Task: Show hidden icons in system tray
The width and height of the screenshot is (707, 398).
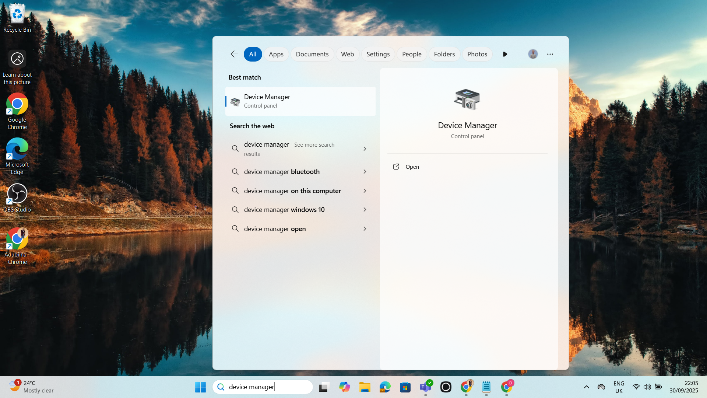Action: pos(586,387)
